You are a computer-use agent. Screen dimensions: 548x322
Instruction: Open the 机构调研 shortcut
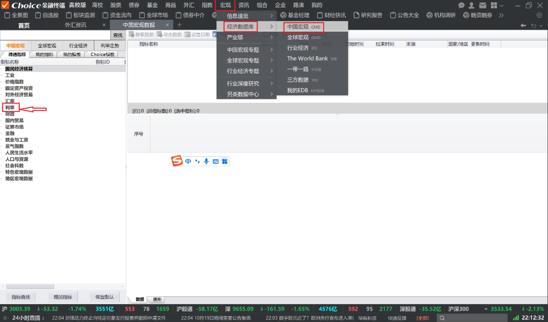(x=441, y=15)
